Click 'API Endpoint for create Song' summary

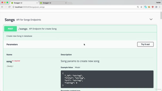coord(43,29)
